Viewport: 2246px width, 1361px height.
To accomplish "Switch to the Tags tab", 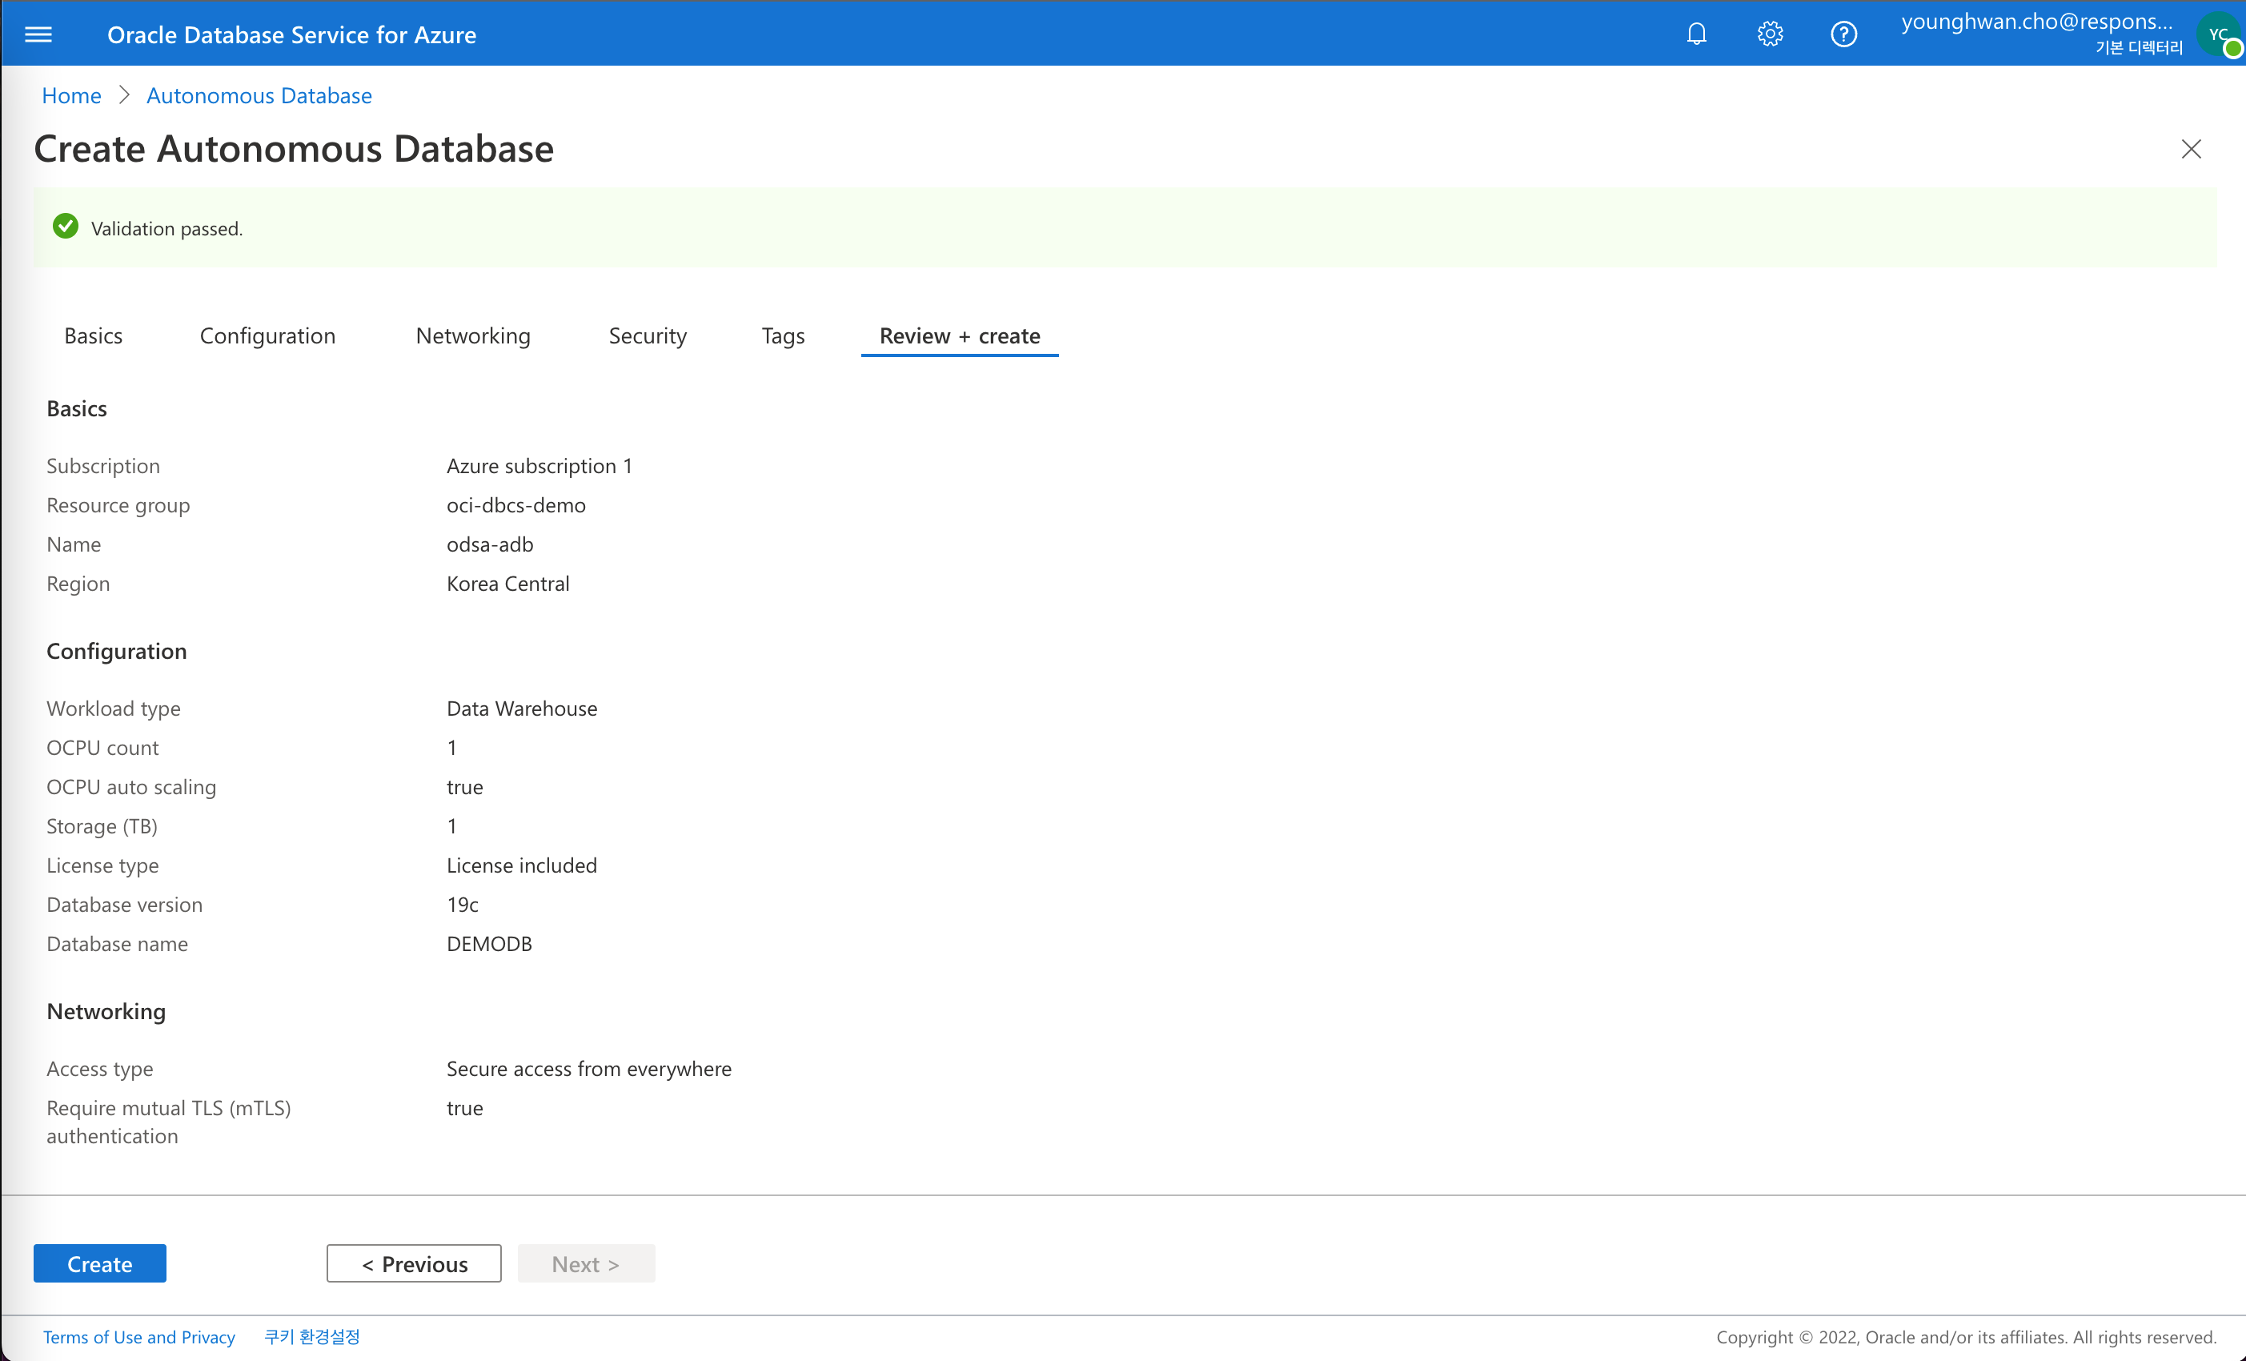I will click(x=782, y=335).
